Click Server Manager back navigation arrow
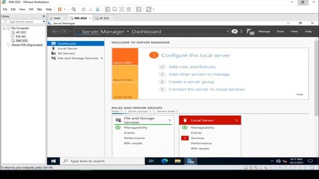Screen dimensions: 319x179 [x=55, y=31]
